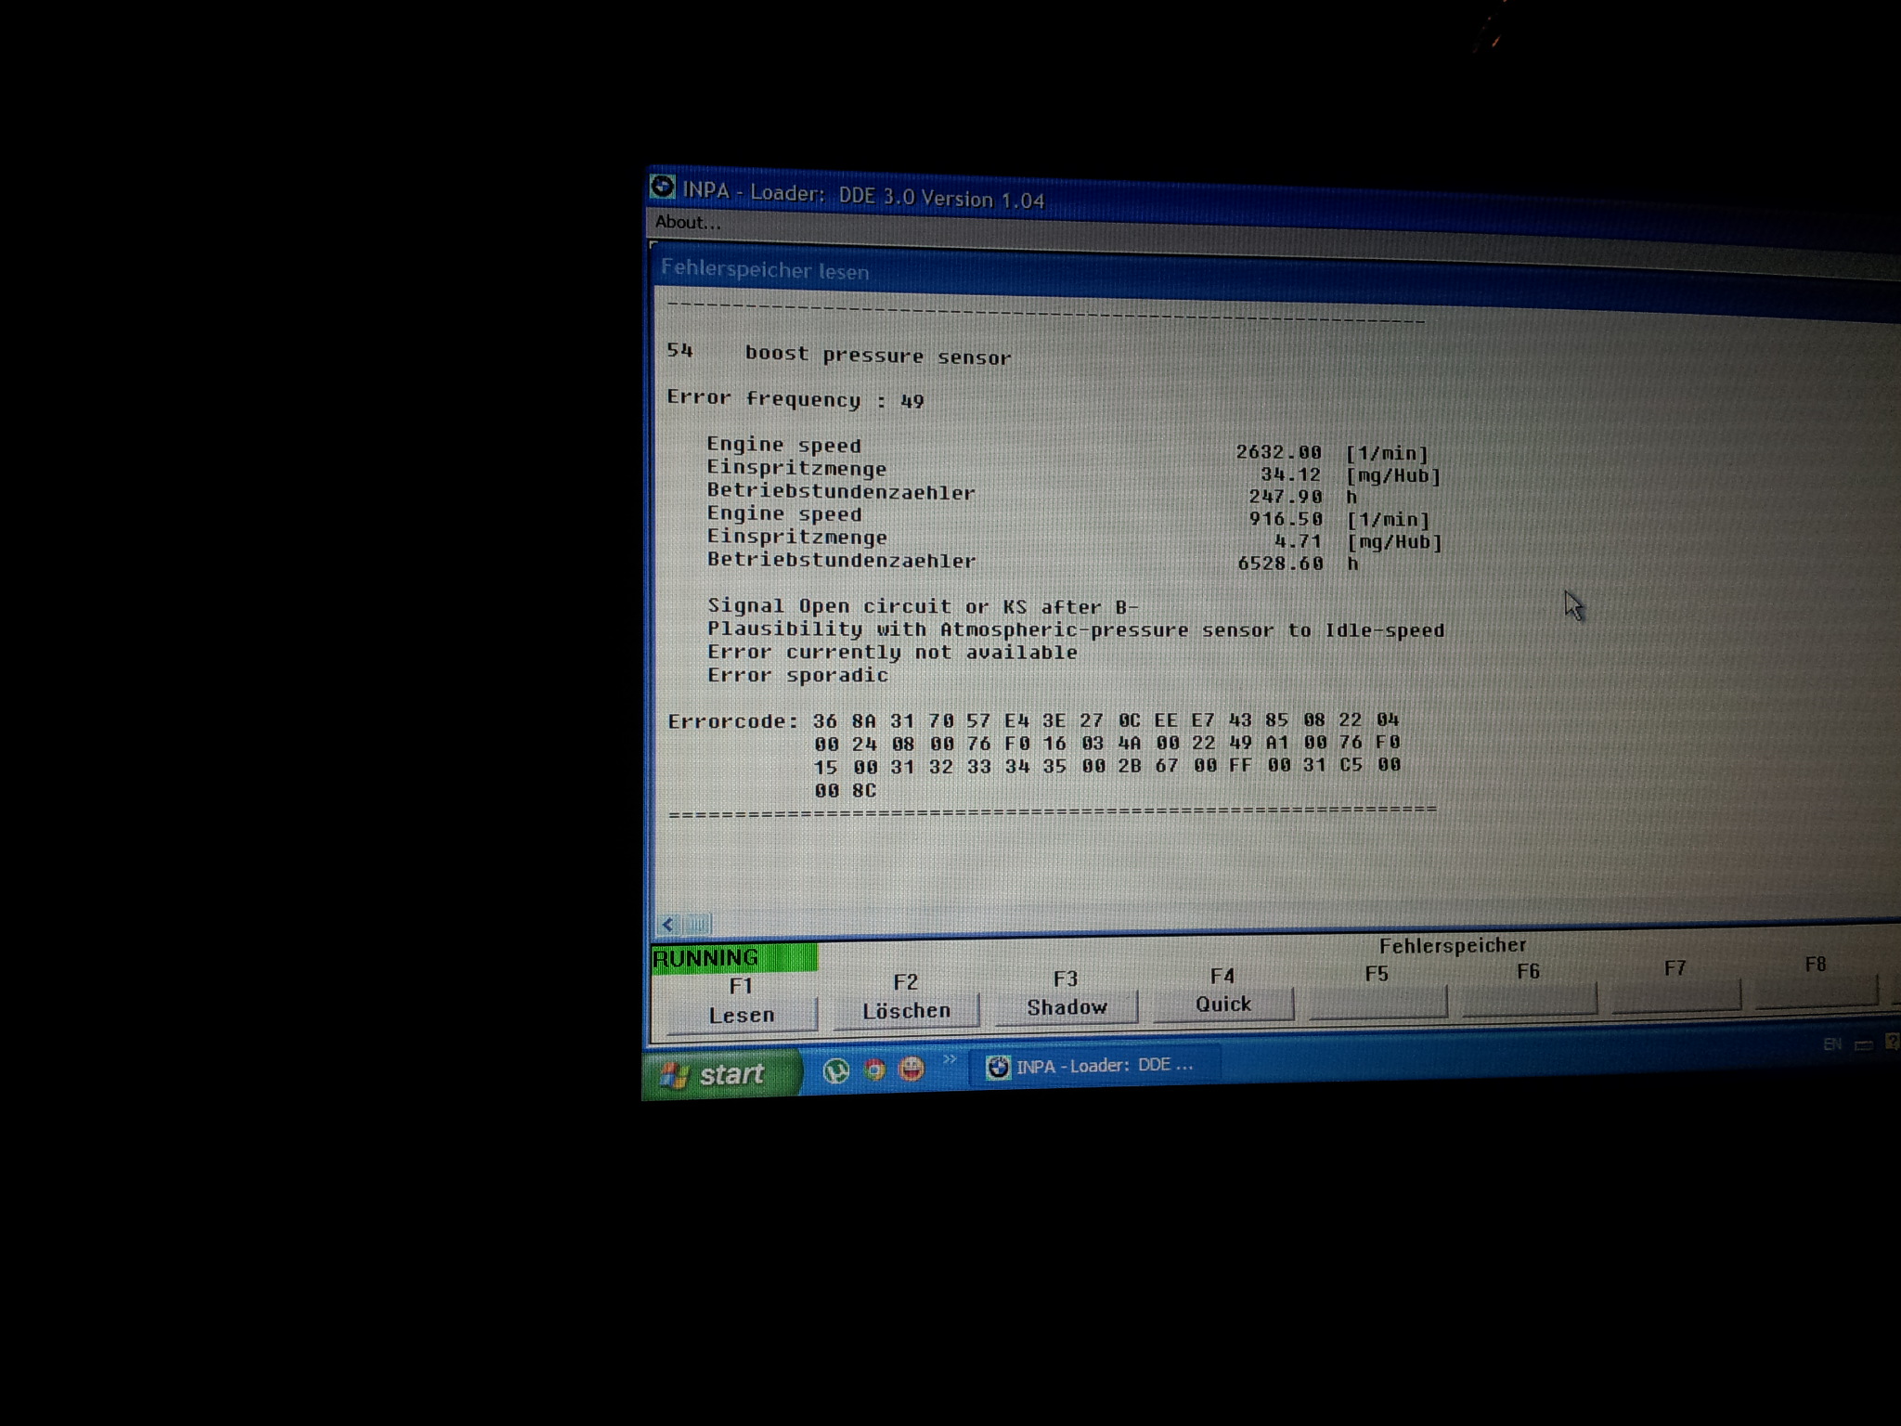Screen dimensions: 1901x1426
Task: Click 'Signal Open circuit or KS after B-' line
Action: [923, 606]
